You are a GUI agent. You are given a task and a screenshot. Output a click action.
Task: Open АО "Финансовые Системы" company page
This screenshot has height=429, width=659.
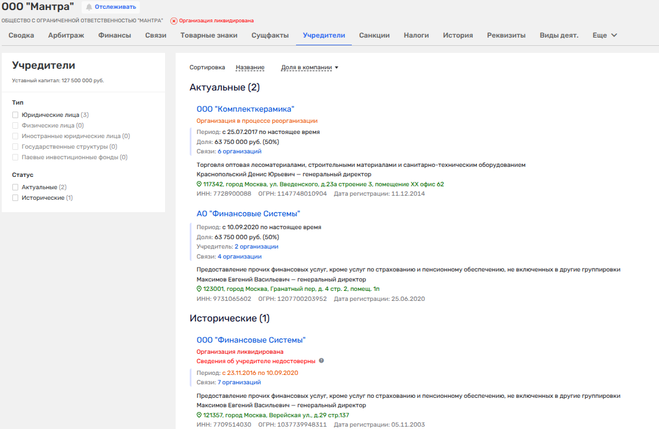click(248, 213)
